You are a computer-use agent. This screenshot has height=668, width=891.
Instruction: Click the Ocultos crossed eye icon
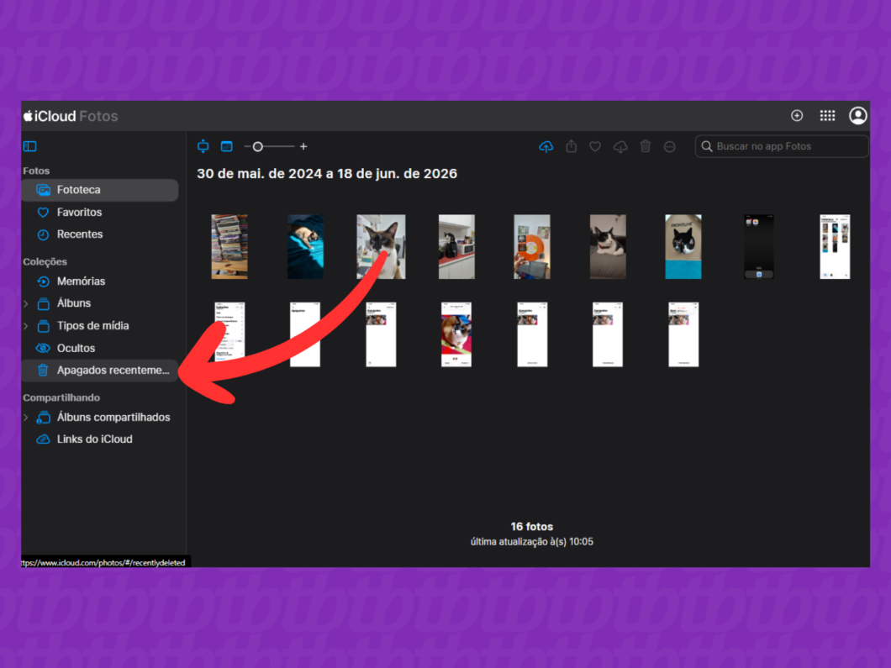(43, 348)
